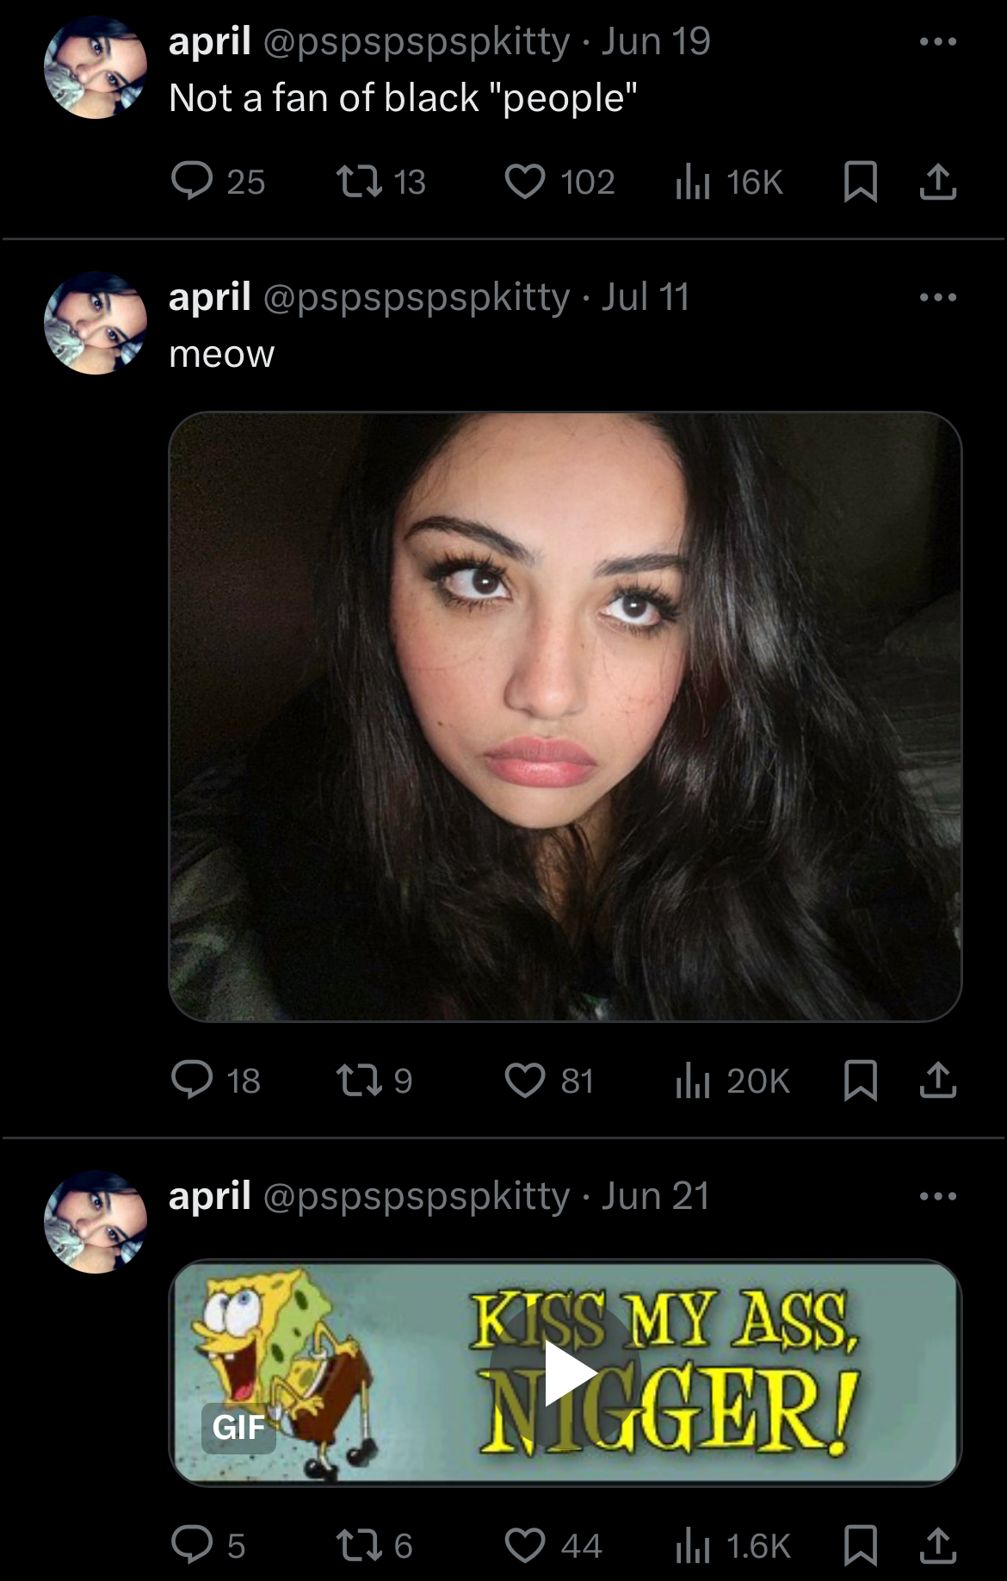The width and height of the screenshot is (1007, 1581).
Task: Bookmark the Jun 21 GIF post
Action: click(860, 1546)
